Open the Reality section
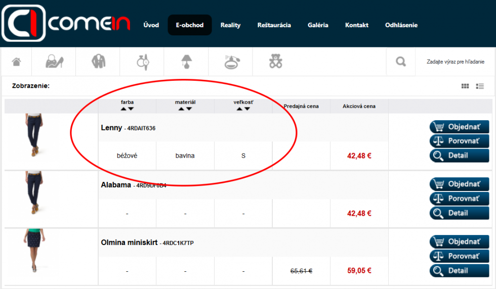 230,25
